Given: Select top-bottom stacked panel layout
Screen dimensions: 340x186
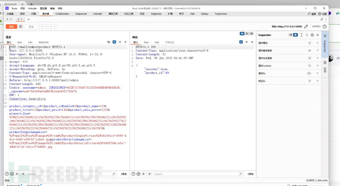Looking at the screenshot, I should [247, 34].
